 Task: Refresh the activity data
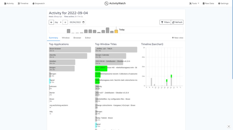pyautogui.click(x=177, y=22)
